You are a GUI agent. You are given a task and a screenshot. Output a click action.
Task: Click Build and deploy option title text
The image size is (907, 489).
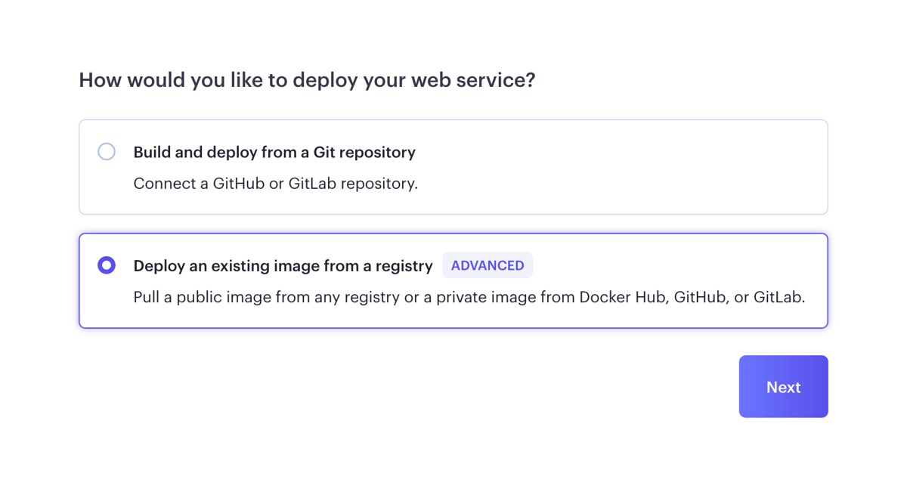point(274,152)
